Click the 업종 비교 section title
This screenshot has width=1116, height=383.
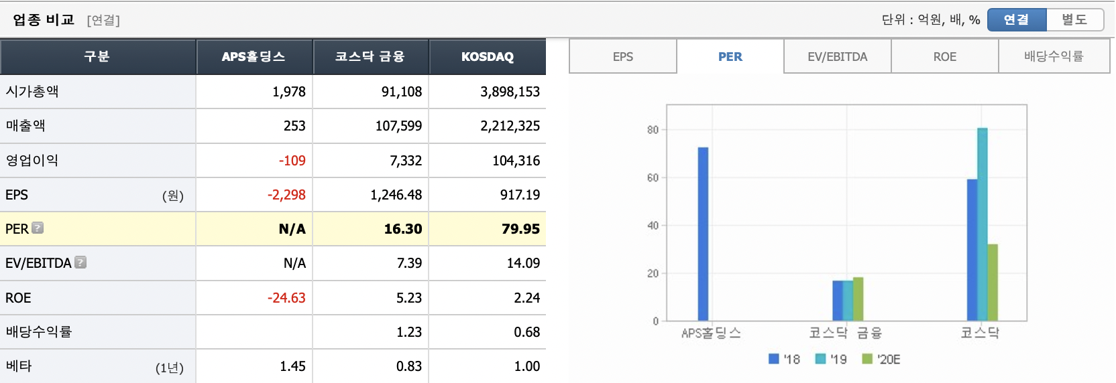coord(44,19)
